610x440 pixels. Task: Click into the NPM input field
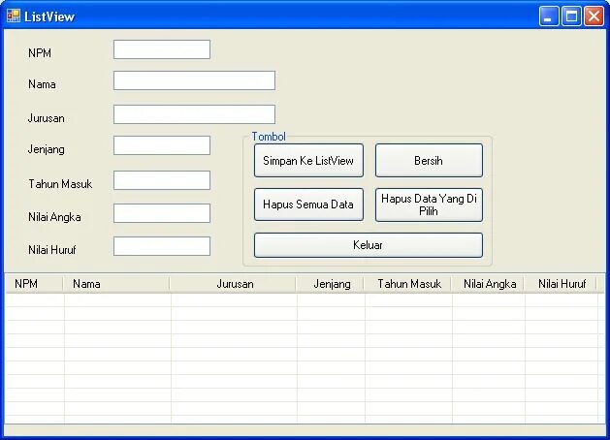(x=162, y=49)
